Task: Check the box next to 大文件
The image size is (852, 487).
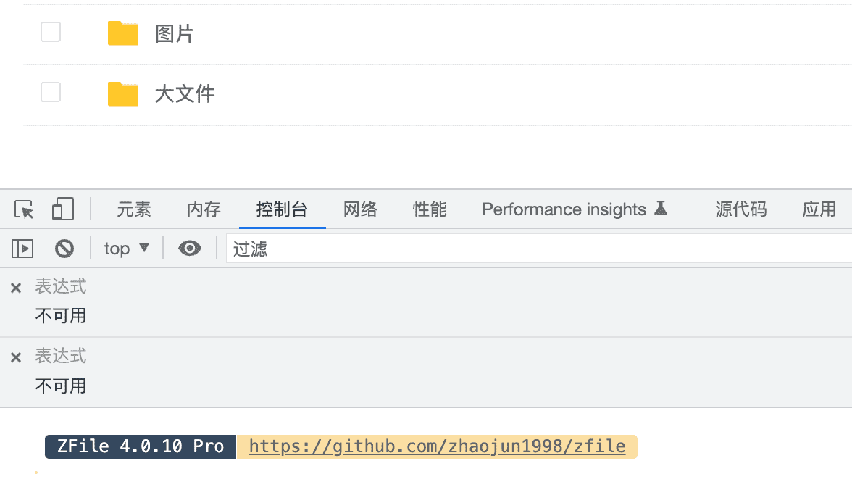Action: tap(51, 93)
